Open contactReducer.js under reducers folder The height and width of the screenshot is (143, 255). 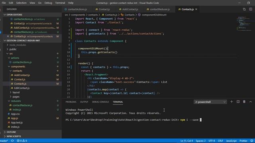[x=22, y=105]
